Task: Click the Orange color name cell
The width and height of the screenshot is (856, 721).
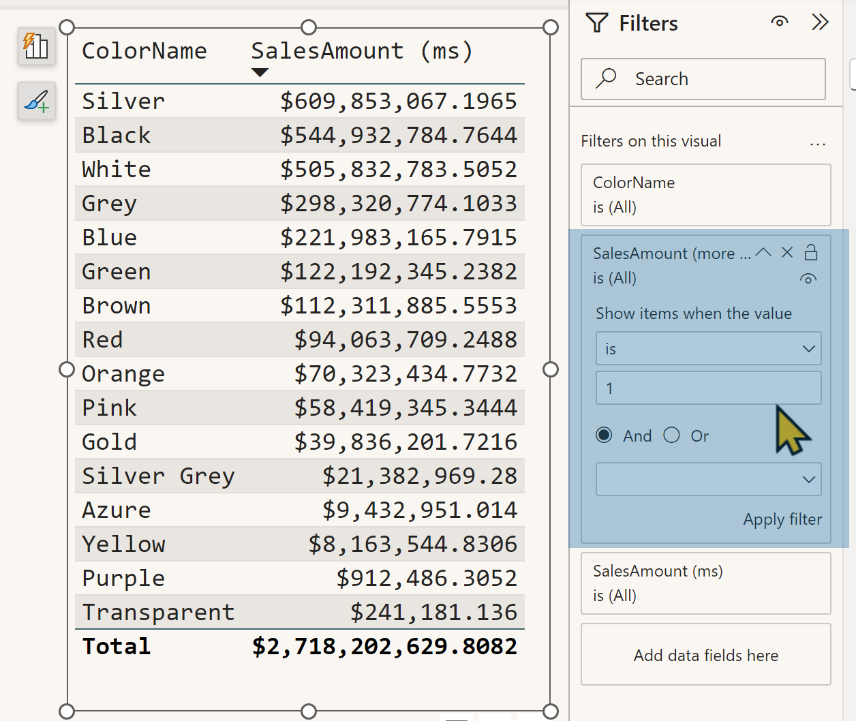Action: [123, 373]
